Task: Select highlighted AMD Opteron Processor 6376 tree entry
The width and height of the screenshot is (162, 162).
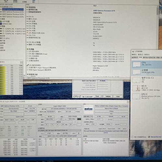Action: [x=13, y=9]
